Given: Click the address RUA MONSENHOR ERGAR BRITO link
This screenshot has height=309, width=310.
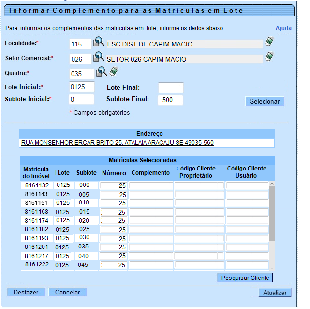Looking at the screenshot, I should (117, 143).
